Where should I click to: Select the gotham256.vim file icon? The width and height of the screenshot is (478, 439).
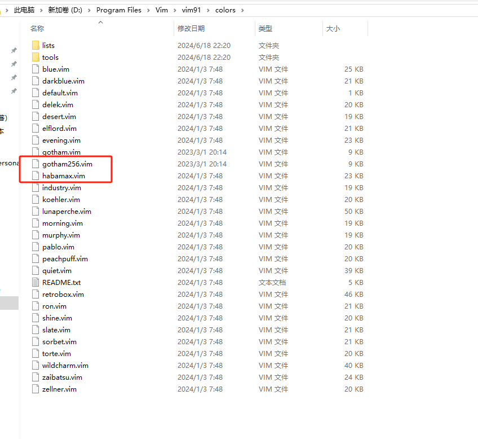pos(36,164)
